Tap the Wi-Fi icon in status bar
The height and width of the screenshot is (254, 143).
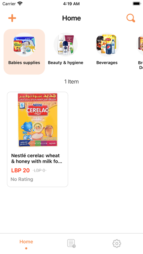[x=20, y=4]
